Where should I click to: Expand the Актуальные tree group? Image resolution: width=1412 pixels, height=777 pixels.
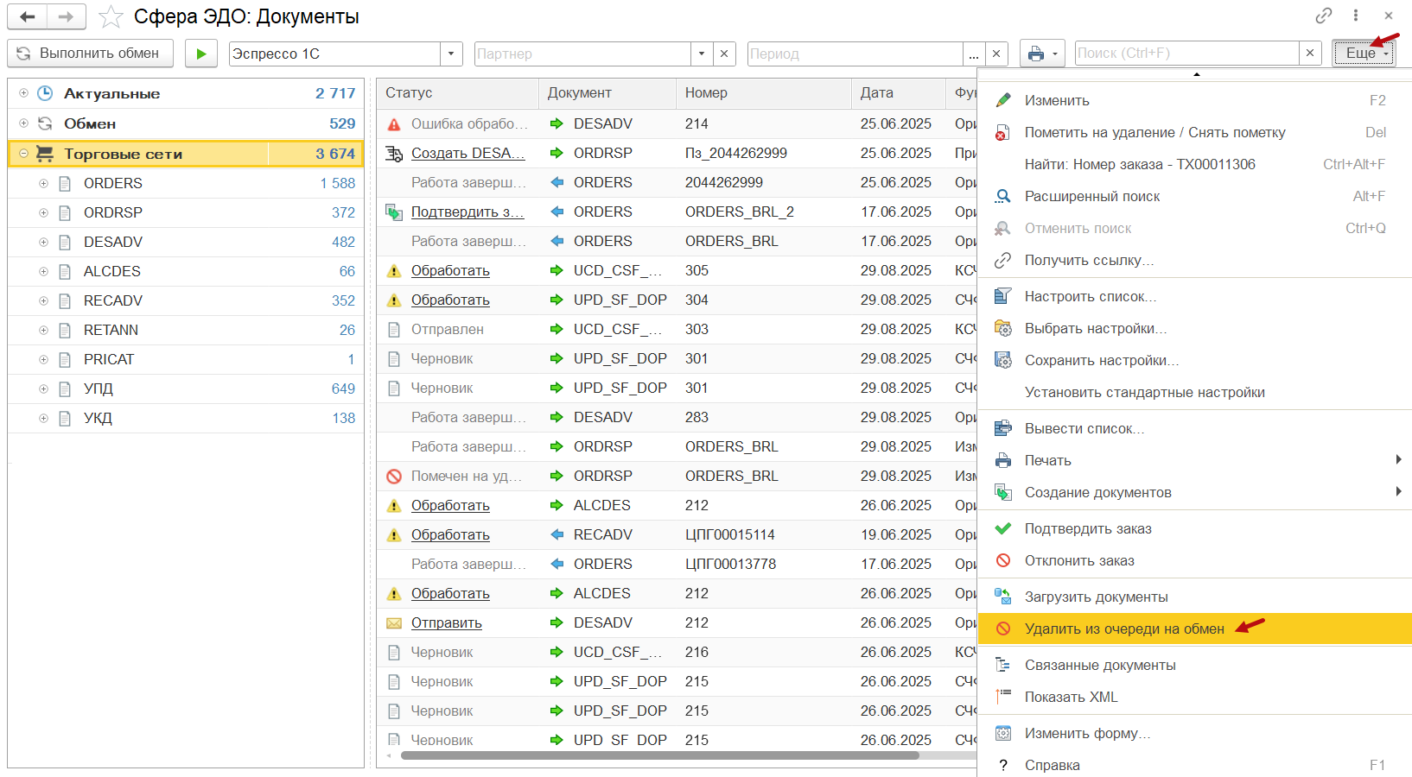click(x=24, y=93)
